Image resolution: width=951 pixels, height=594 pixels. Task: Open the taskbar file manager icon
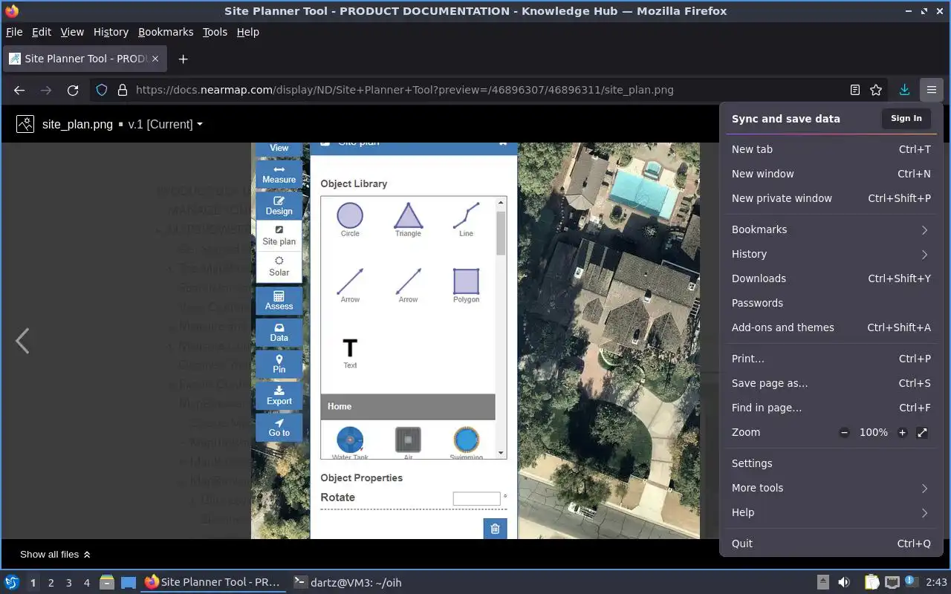[107, 583]
